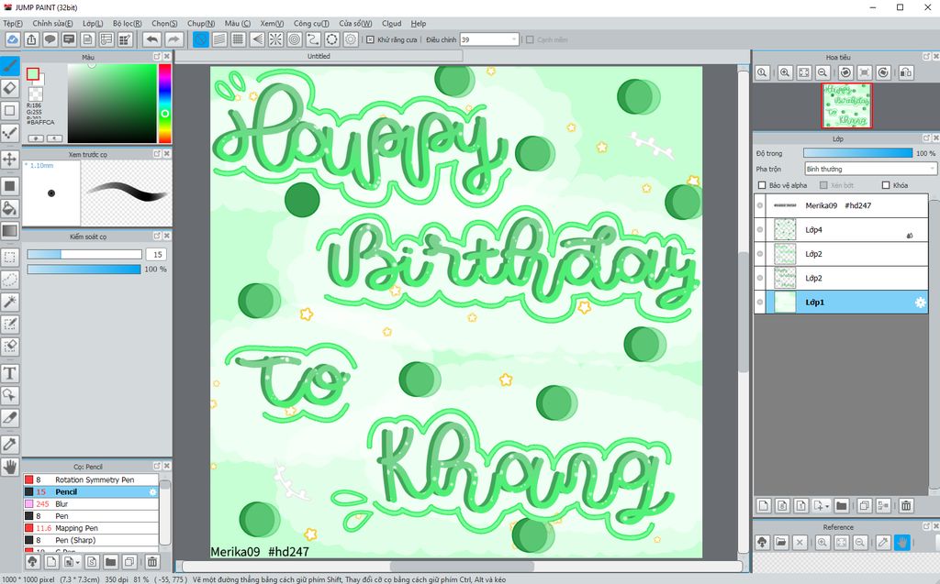Open the add-layer dropdown in layer panel
This screenshot has height=584, width=940.
point(822,505)
